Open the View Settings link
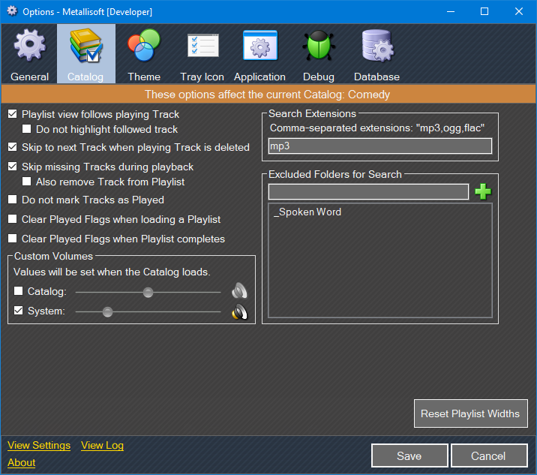The width and height of the screenshot is (537, 475). click(x=39, y=445)
